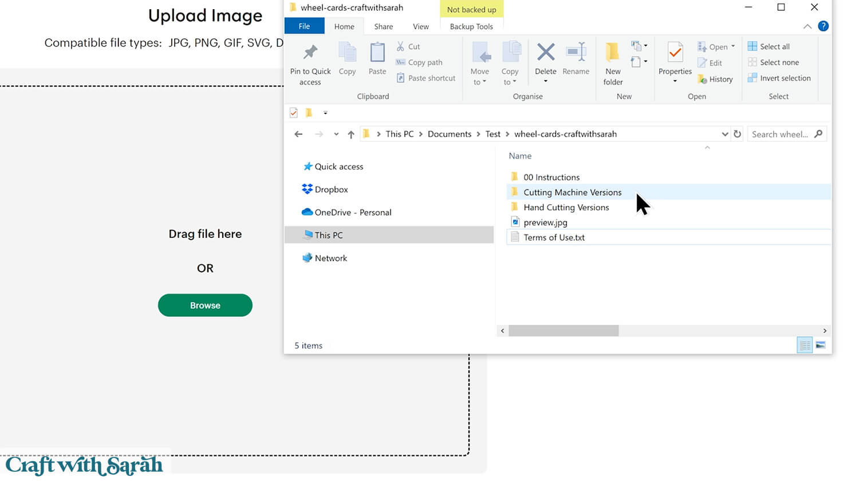
Task: Click the Paste clipboard icon
Action: (x=377, y=53)
